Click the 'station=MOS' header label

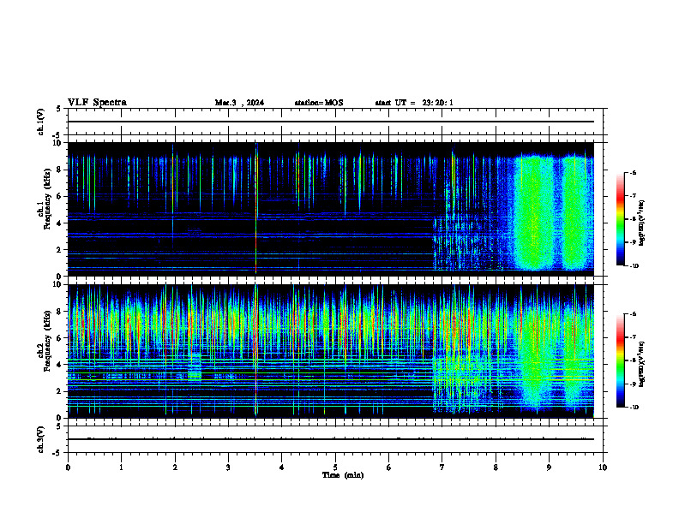[x=319, y=103]
